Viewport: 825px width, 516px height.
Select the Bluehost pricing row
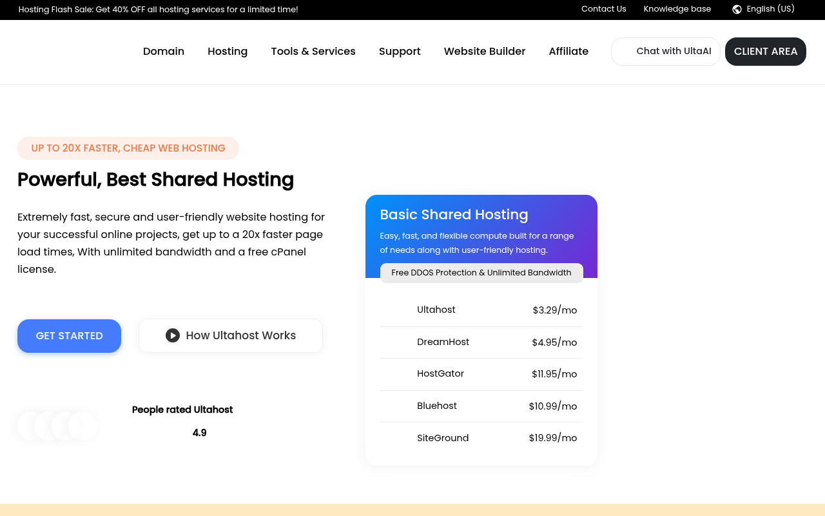point(481,406)
